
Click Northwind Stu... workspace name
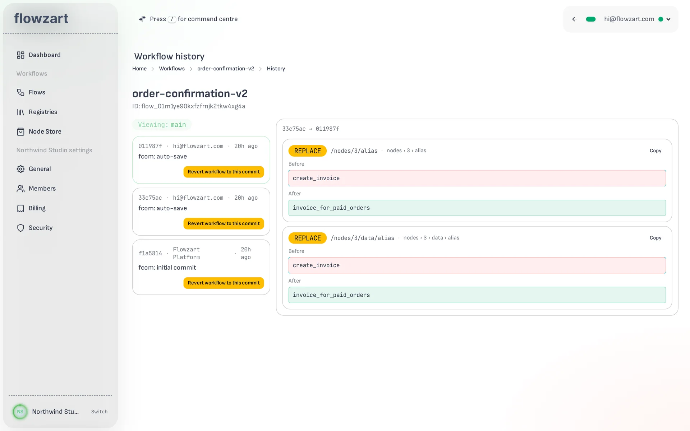[x=55, y=412]
